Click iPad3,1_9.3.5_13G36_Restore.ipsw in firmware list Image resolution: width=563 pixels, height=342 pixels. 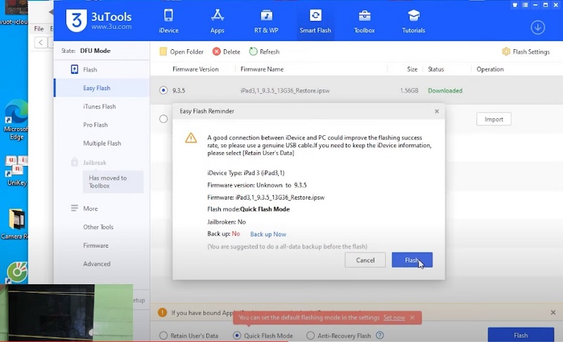point(285,91)
